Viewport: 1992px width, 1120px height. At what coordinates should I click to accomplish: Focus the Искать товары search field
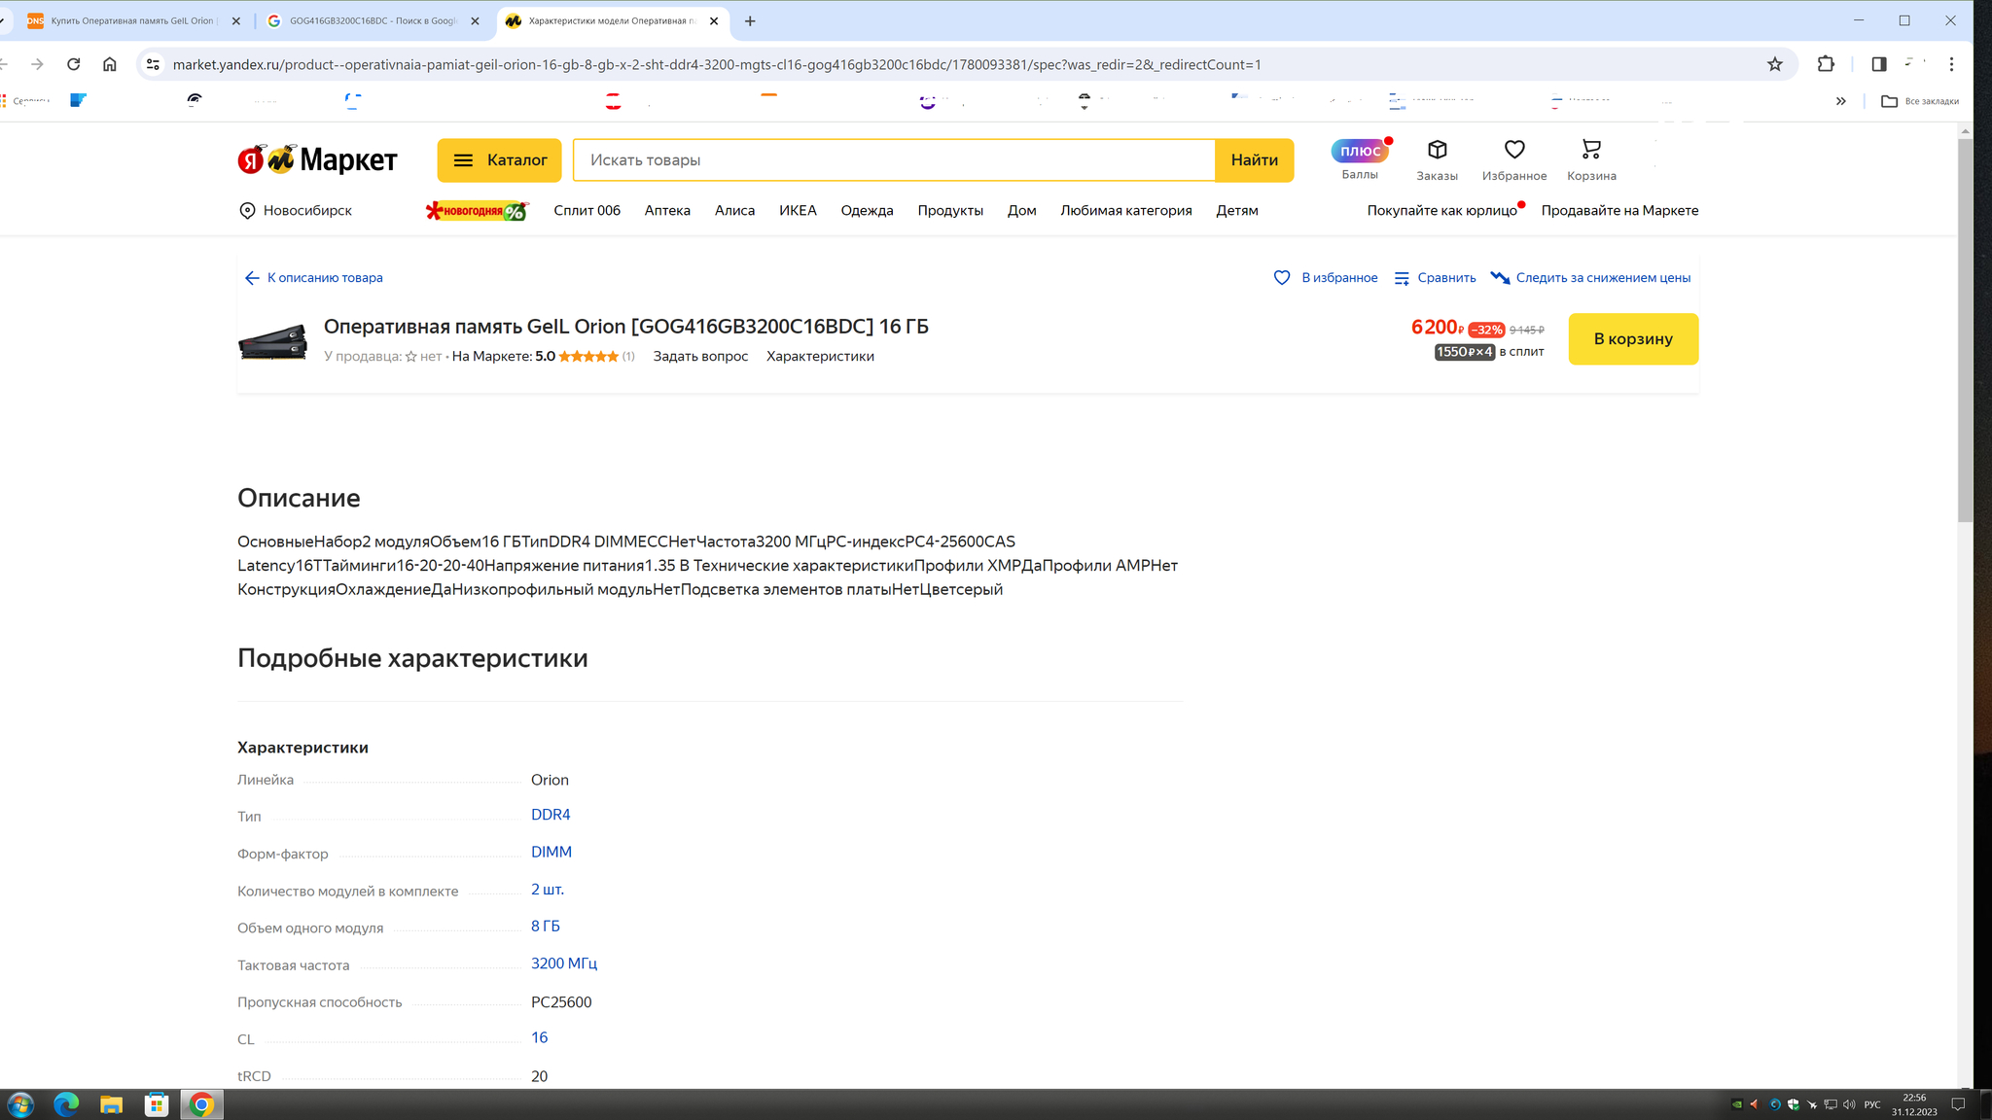coord(893,160)
